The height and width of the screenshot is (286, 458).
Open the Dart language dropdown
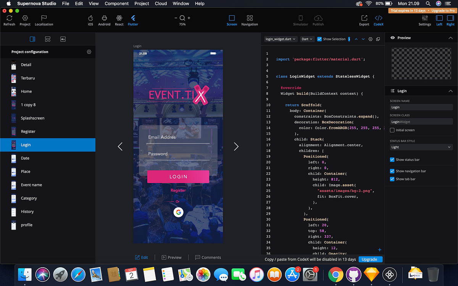pyautogui.click(x=307, y=39)
